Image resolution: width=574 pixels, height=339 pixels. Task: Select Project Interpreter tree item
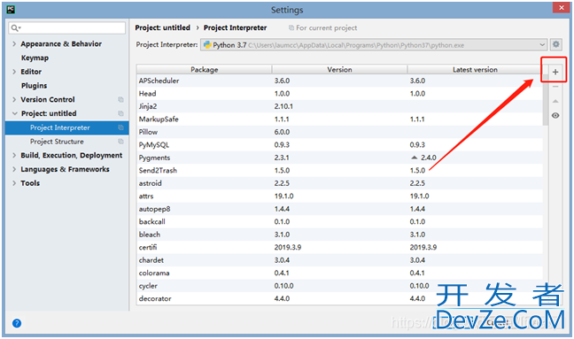pos(67,127)
